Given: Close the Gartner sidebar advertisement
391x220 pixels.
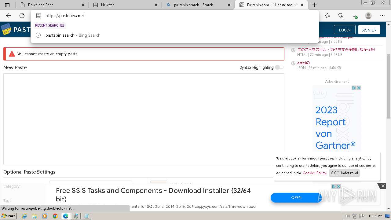Looking at the screenshot, I should pos(359,88).
